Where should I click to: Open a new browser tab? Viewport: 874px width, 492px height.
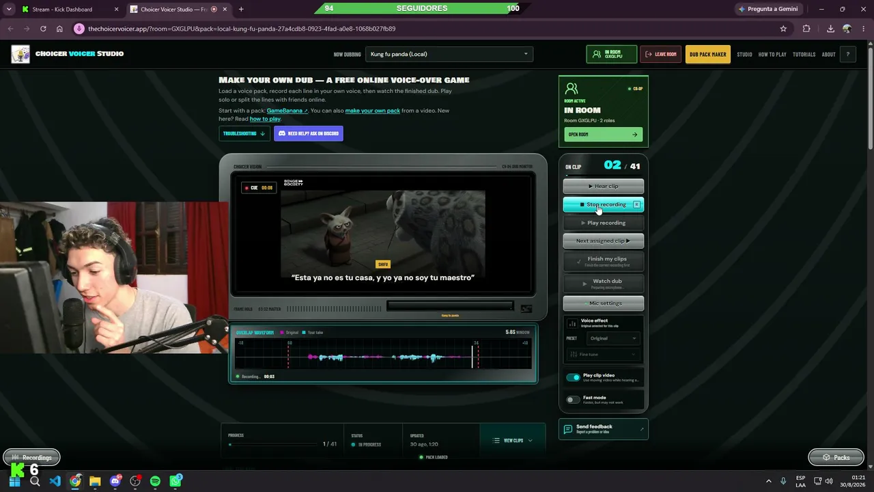click(241, 9)
